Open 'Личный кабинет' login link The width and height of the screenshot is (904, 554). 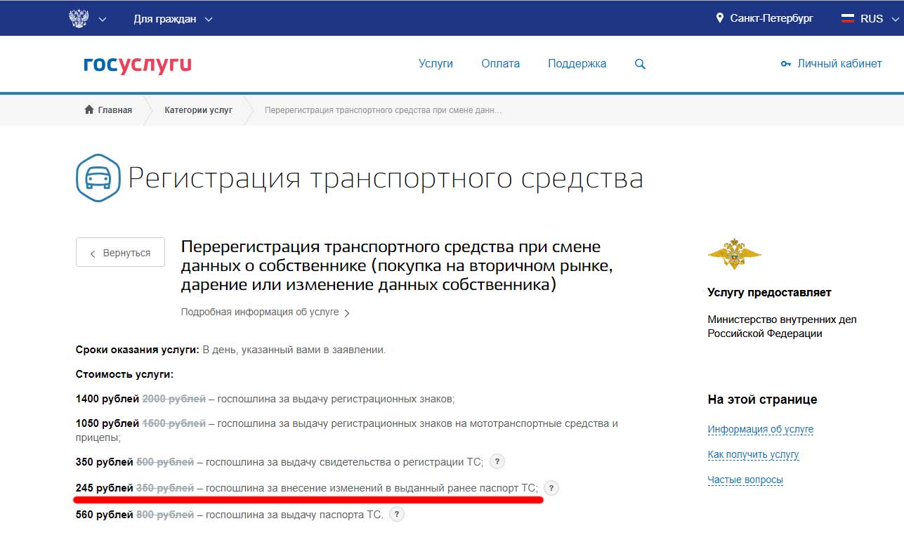tap(832, 64)
